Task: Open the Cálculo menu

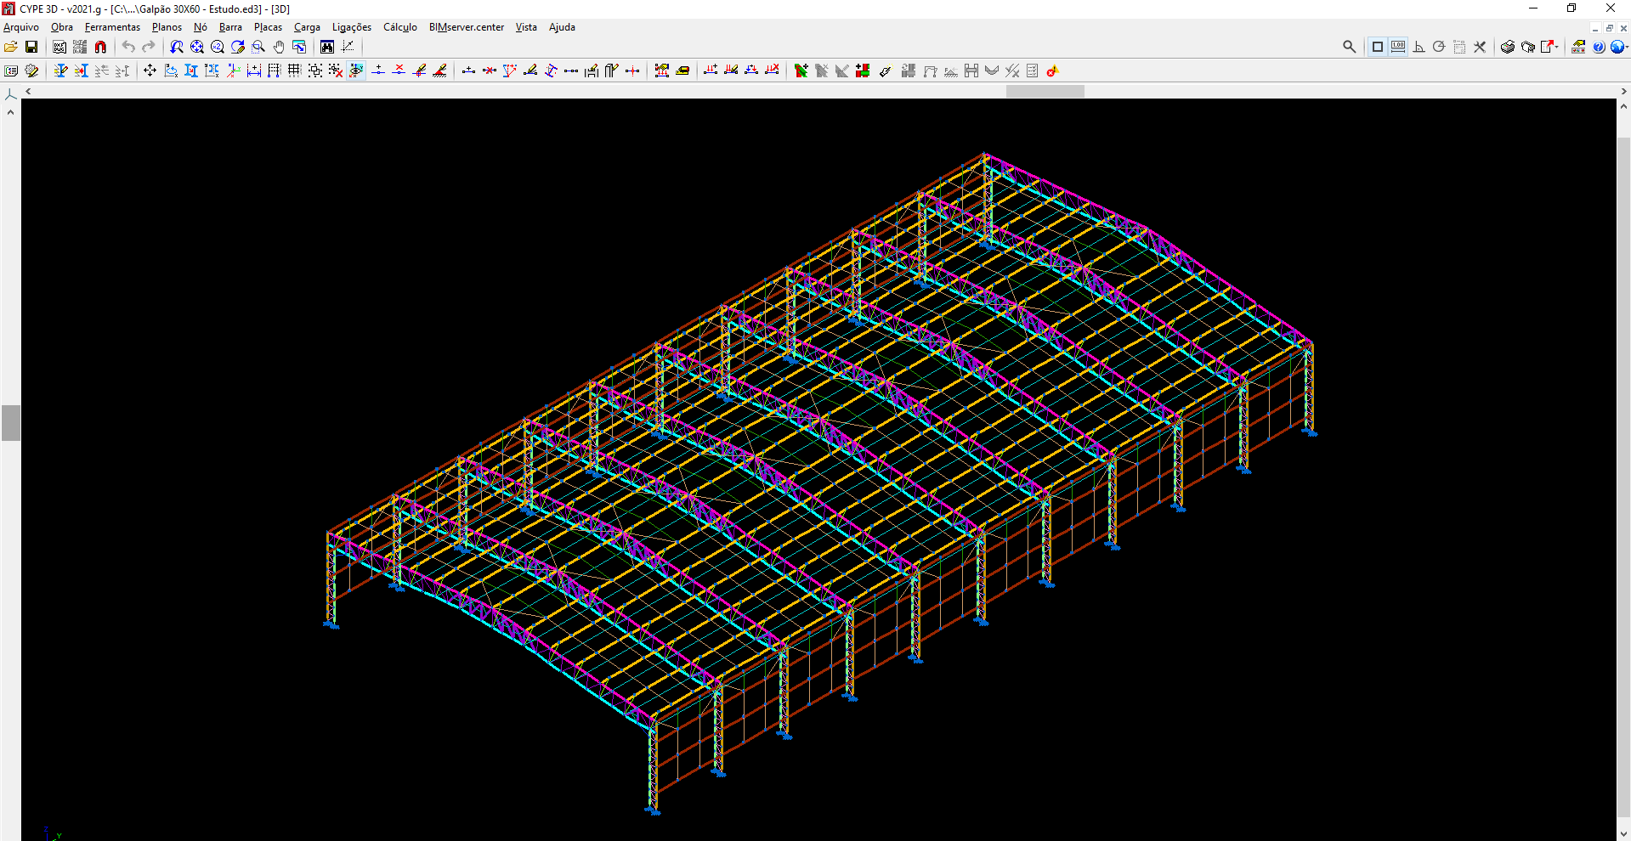Action: point(399,27)
